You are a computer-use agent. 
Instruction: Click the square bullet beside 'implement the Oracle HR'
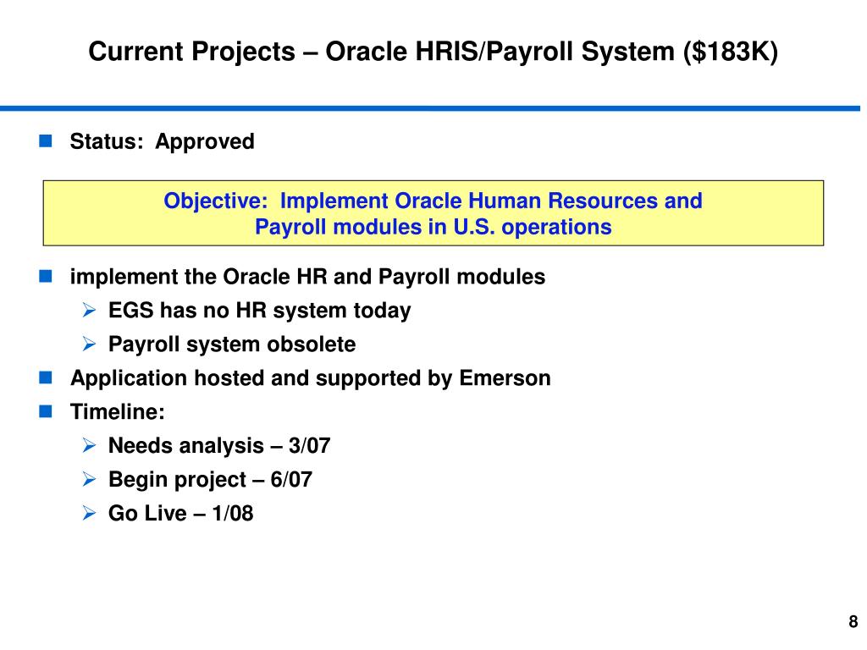point(46,276)
